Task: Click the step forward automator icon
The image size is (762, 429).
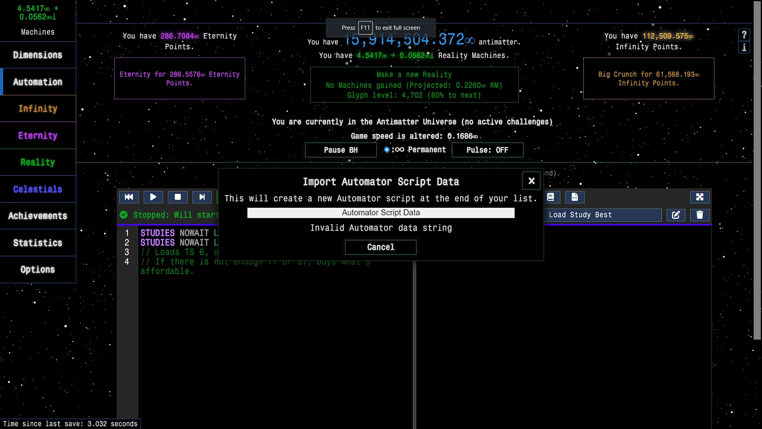Action: 202,197
